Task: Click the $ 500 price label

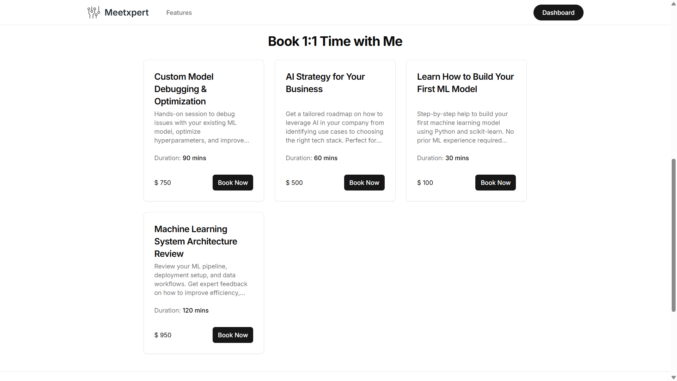Action: [x=294, y=182]
